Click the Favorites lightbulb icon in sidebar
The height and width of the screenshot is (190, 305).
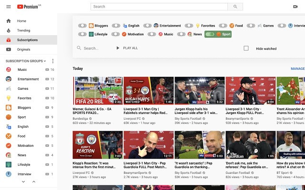(9, 98)
